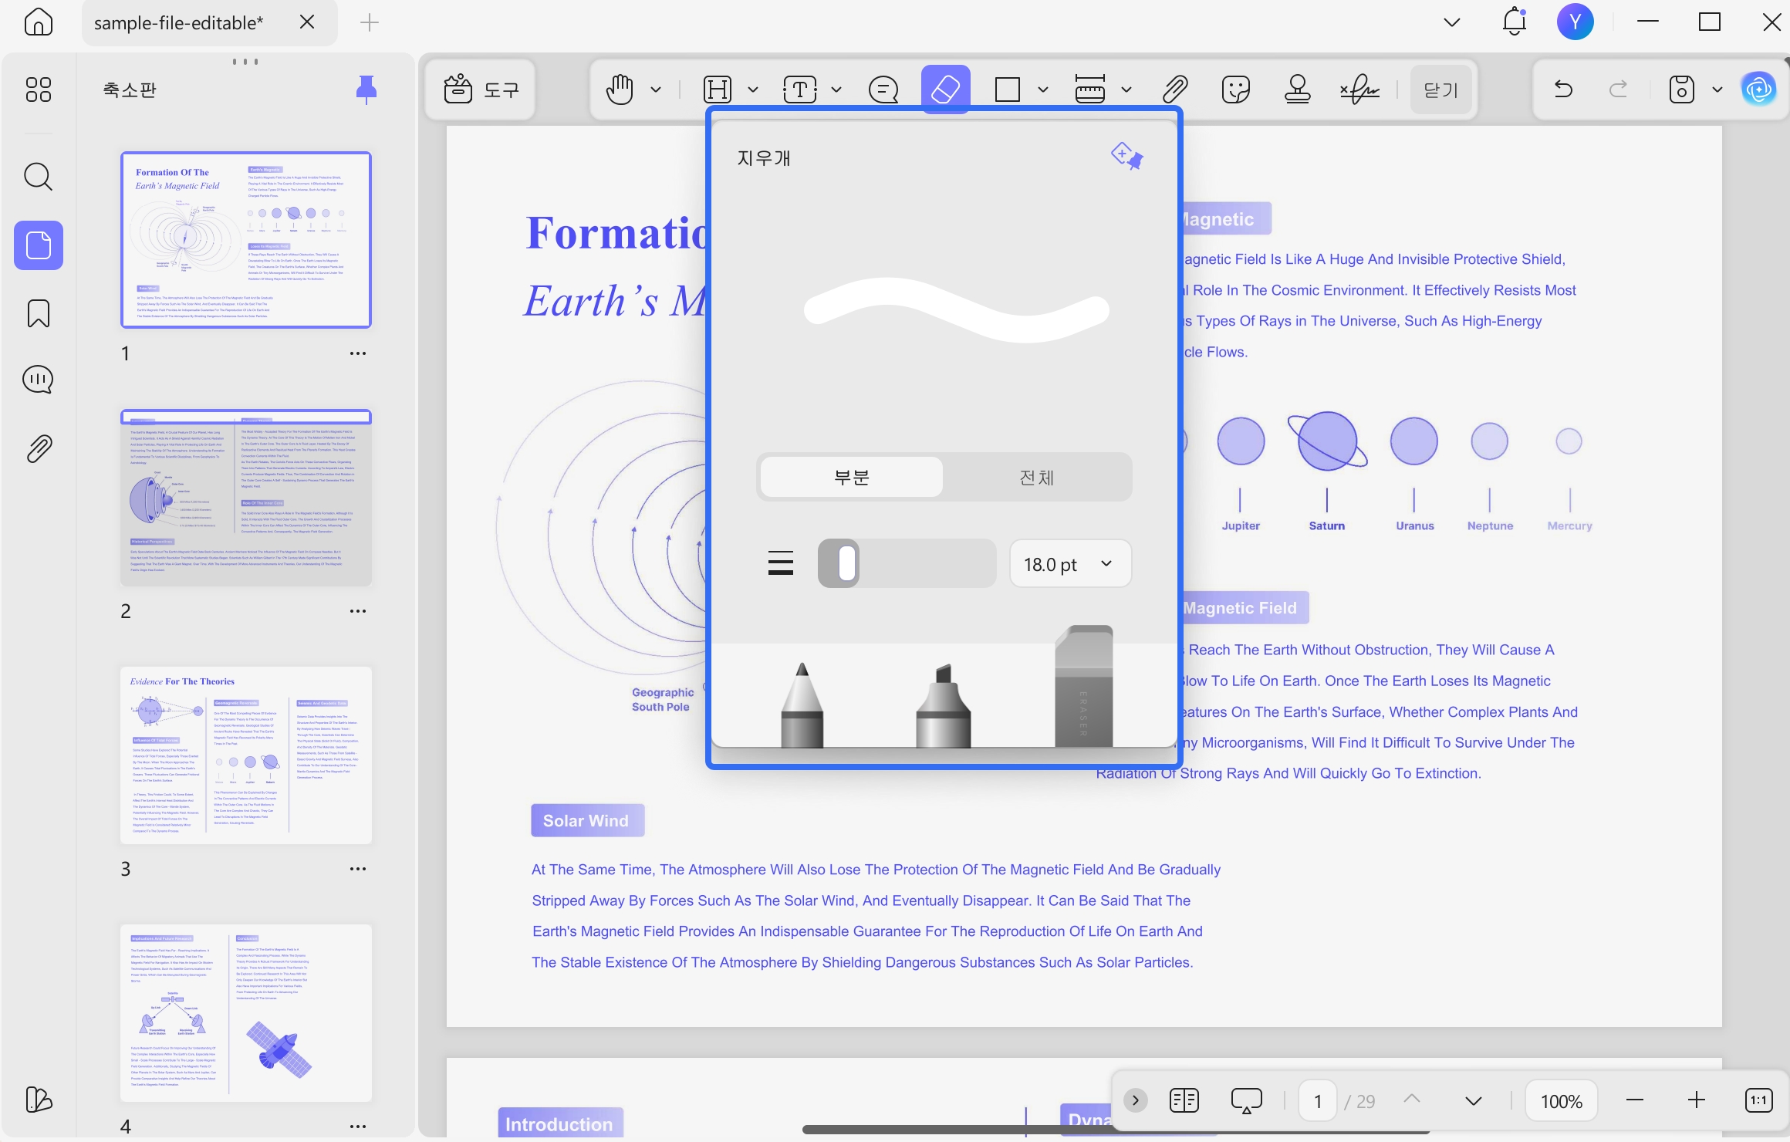The width and height of the screenshot is (1790, 1142).
Task: Open the 18.0 pt size dropdown
Action: click(x=1070, y=563)
